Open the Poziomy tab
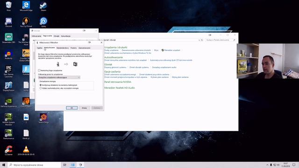The image size is (299, 168). tap(73, 48)
